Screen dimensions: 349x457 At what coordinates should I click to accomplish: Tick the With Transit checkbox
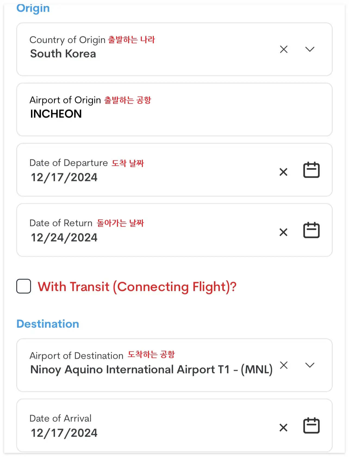click(24, 286)
